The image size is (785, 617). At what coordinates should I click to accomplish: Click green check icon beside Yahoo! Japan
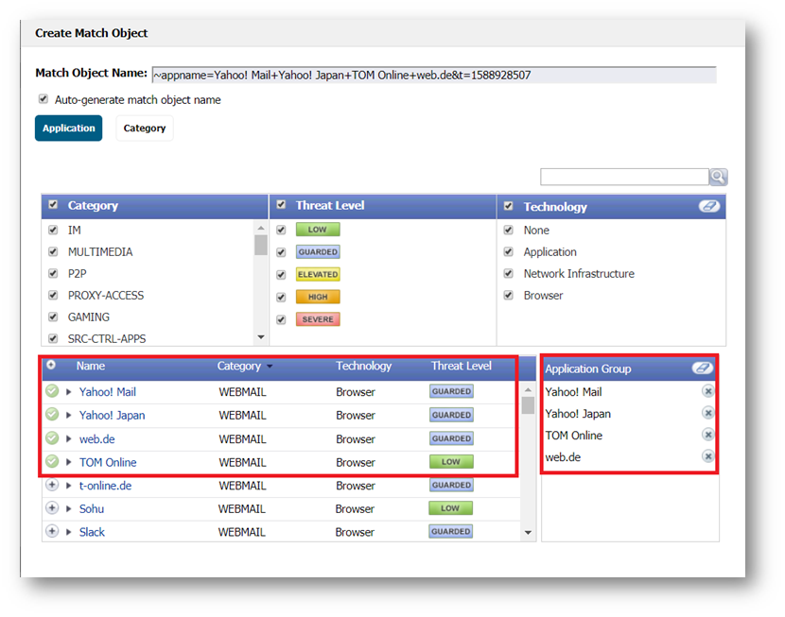[52, 415]
